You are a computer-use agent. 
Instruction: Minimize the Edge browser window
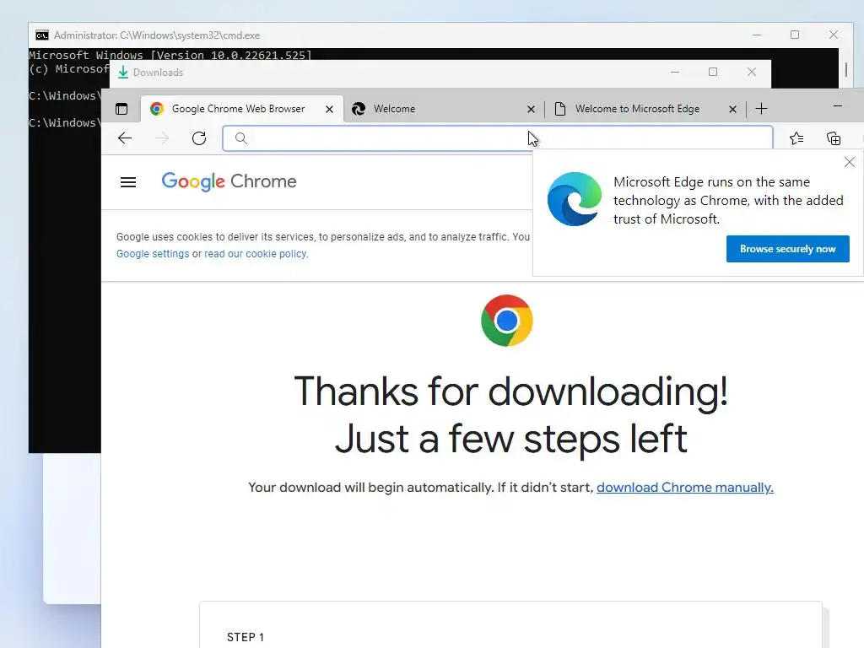coord(838,105)
